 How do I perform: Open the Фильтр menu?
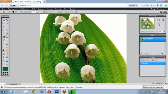click(x=50, y=9)
